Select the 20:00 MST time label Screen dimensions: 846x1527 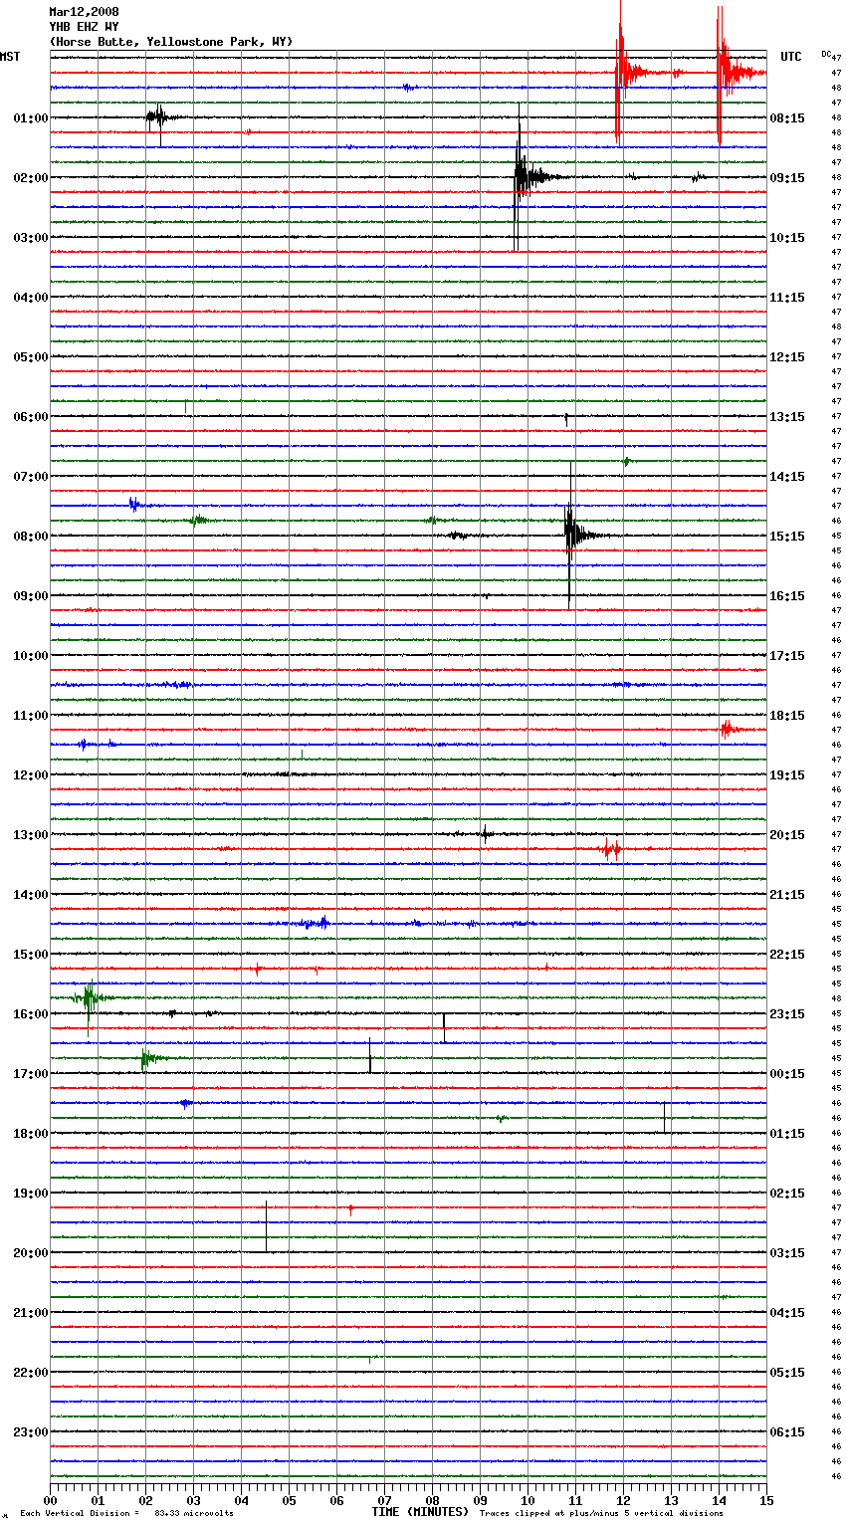point(31,1253)
